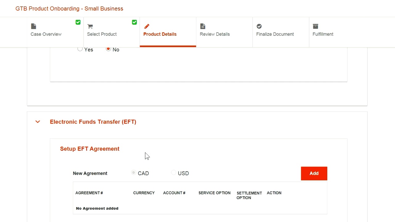Collapse the Electronic Funds Transfer section chevron
This screenshot has width=395, height=222.
pos(38,122)
